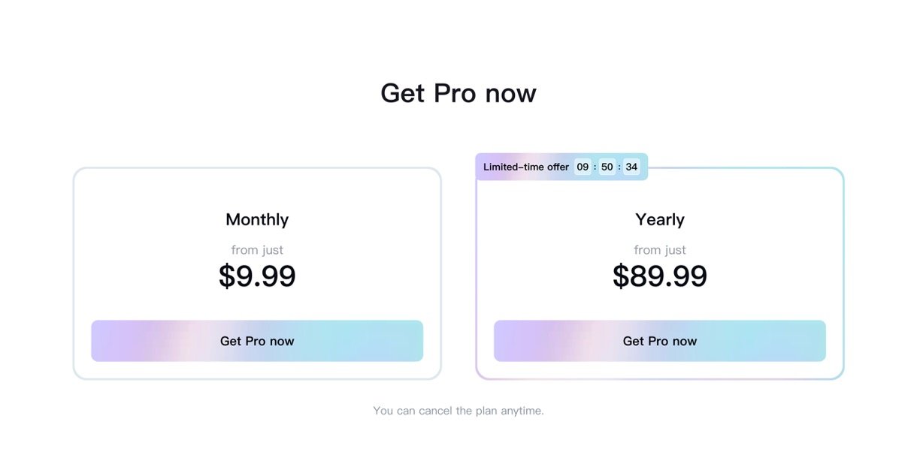Click colon between countdown minutes and seconds
This screenshot has width=920, height=473.
coord(619,167)
